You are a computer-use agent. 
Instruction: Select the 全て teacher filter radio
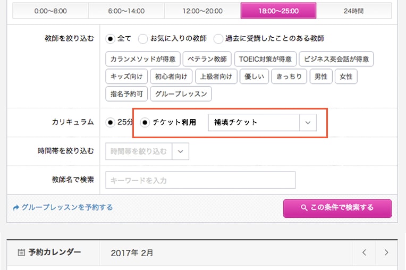pos(111,39)
